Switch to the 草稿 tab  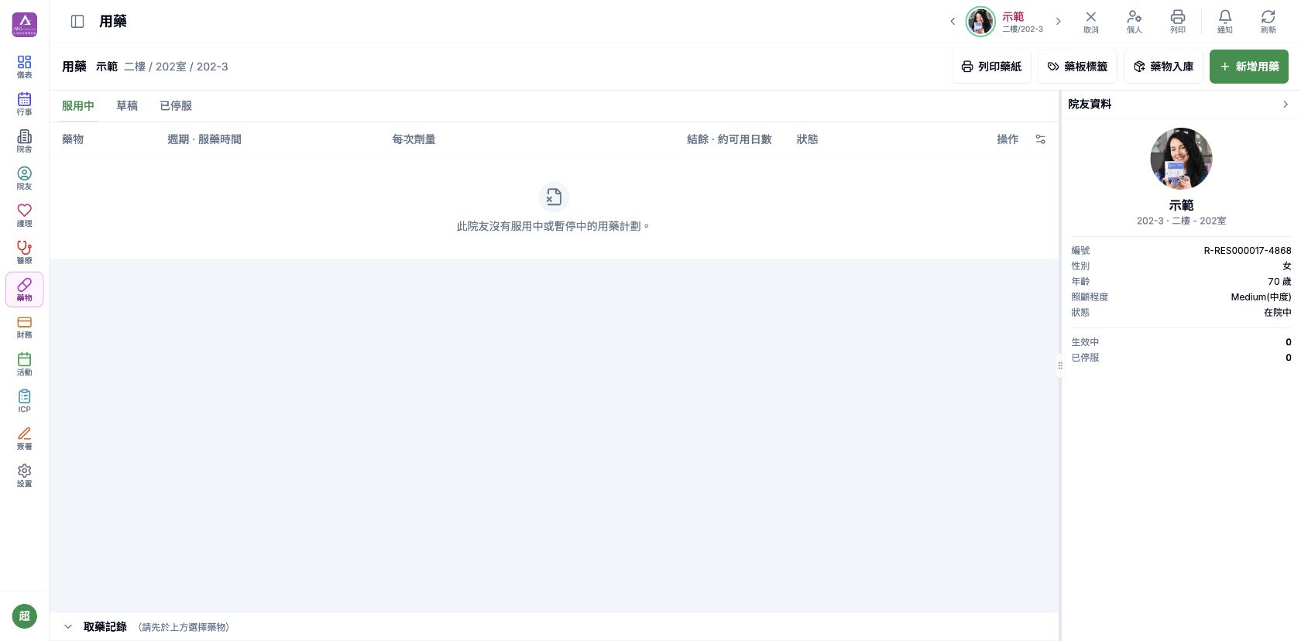tap(127, 106)
